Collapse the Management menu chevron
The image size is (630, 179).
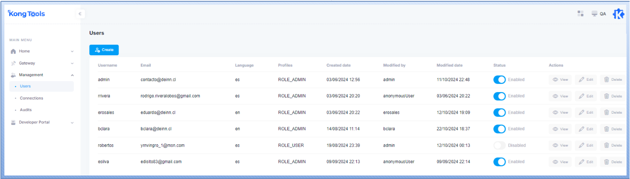(x=72, y=75)
